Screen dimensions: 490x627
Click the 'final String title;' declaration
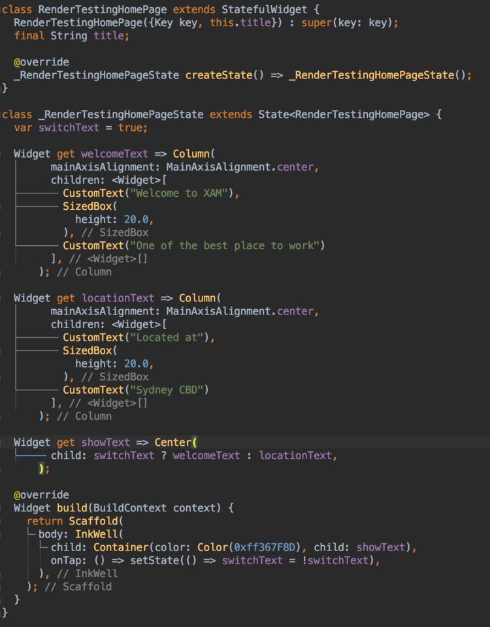(72, 35)
